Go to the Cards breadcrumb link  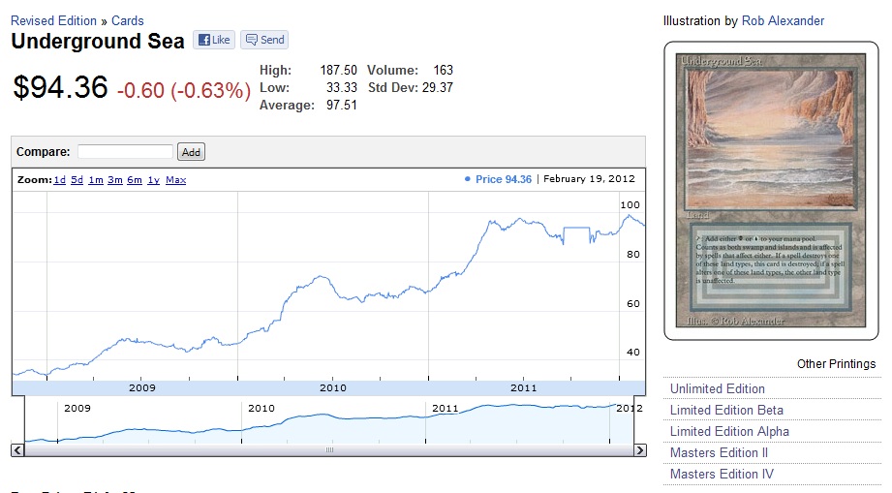(x=128, y=20)
